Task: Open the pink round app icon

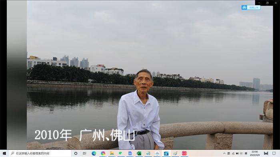Action: click(x=184, y=153)
